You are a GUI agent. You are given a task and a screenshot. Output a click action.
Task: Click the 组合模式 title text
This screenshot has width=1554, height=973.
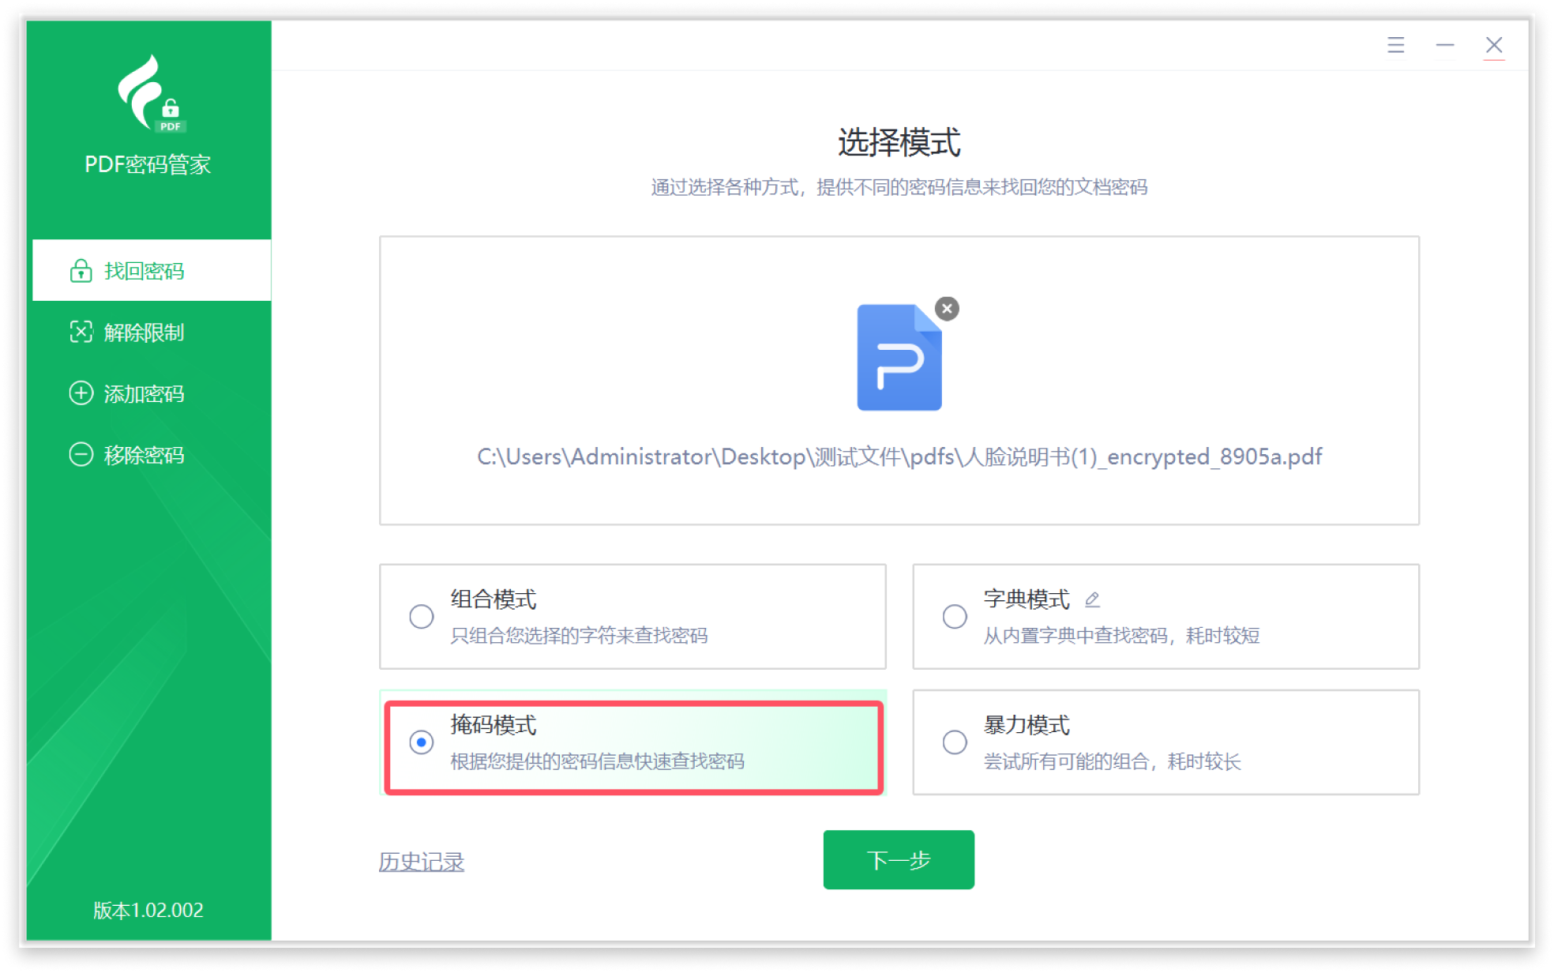click(x=494, y=599)
